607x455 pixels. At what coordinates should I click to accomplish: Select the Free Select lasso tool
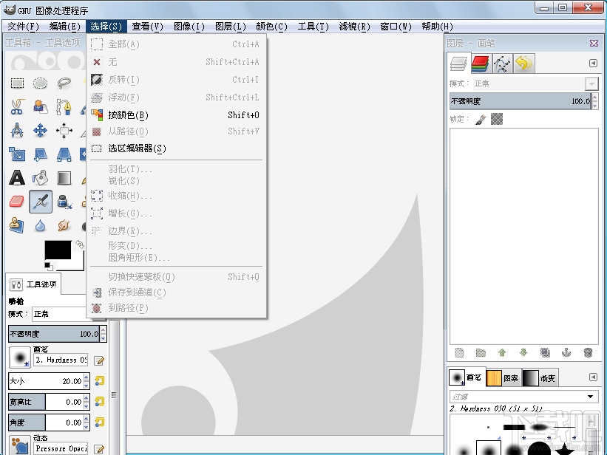point(64,83)
